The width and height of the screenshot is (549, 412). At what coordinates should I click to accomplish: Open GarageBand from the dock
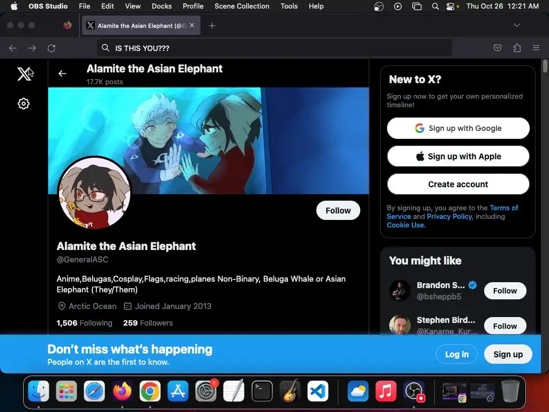(290, 391)
